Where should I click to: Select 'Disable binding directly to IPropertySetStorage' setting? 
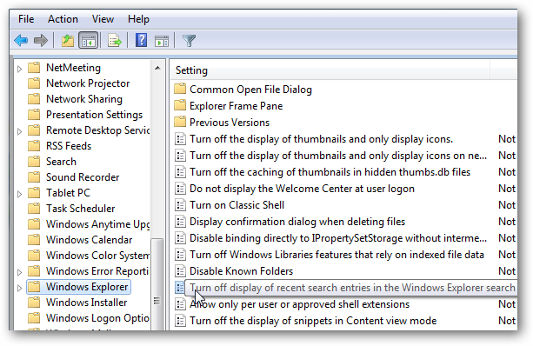[338, 238]
